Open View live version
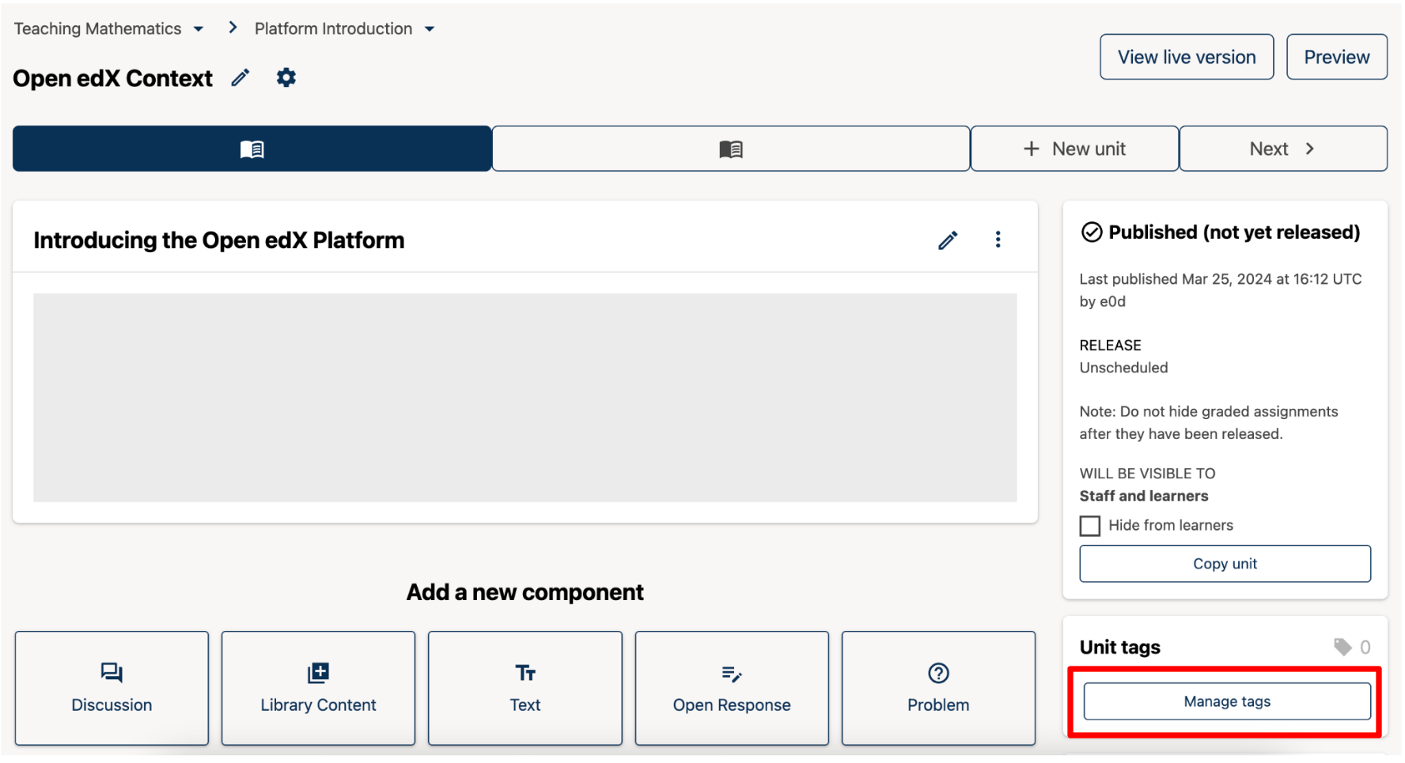The width and height of the screenshot is (1405, 763). click(x=1187, y=57)
